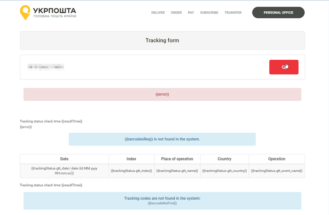
Task: Click the red search magnifier button
Action: point(283,67)
